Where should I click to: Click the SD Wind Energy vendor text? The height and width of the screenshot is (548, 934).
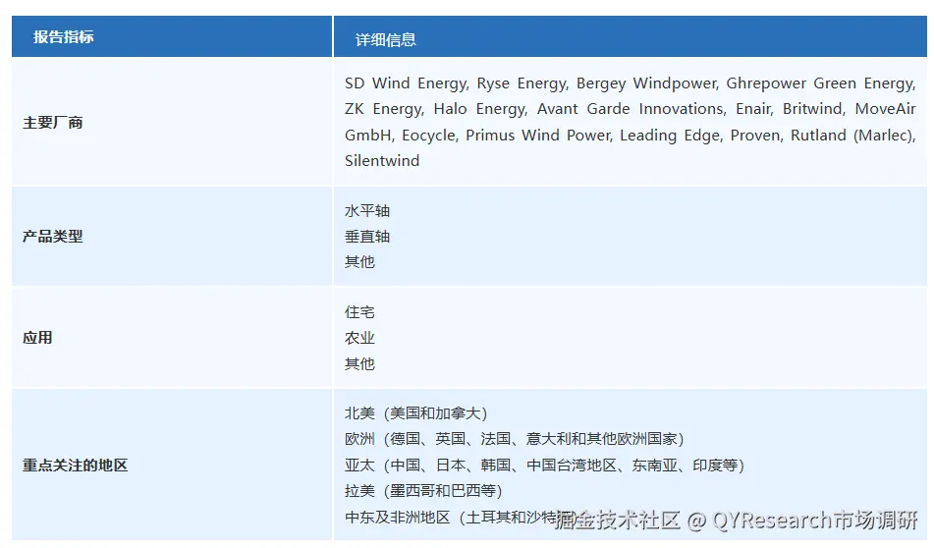pos(406,83)
